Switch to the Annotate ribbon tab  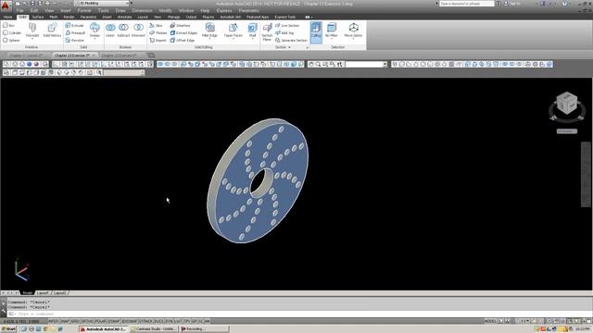tap(124, 17)
